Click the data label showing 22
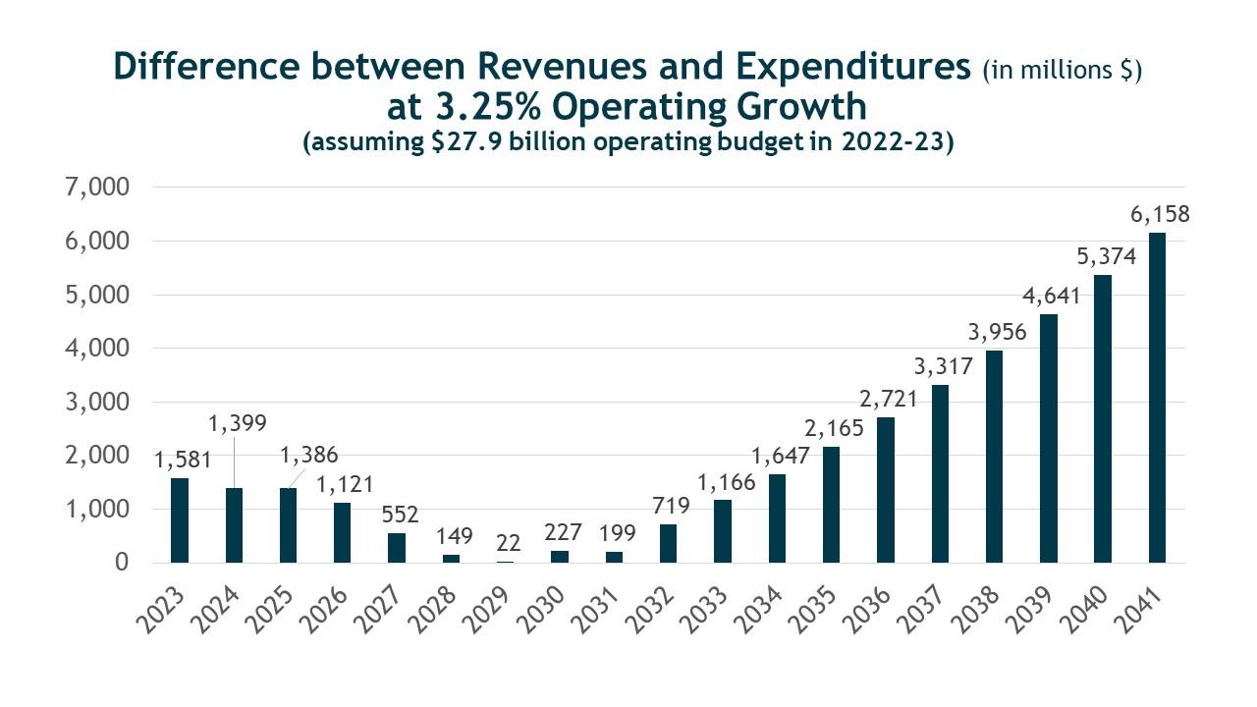 [x=505, y=541]
